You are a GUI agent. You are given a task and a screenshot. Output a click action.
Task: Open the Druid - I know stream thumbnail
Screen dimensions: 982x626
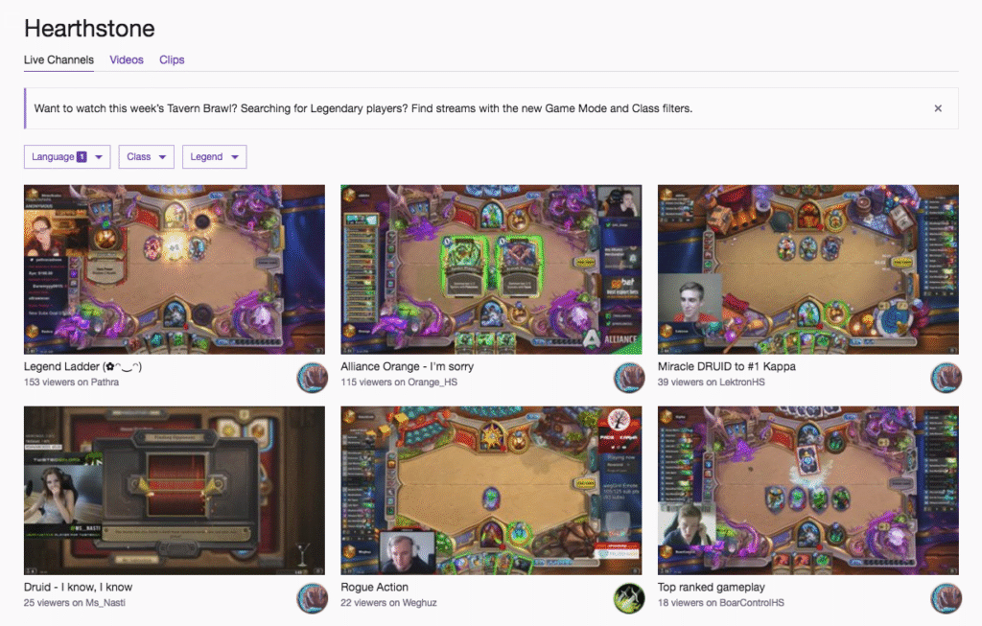click(175, 490)
